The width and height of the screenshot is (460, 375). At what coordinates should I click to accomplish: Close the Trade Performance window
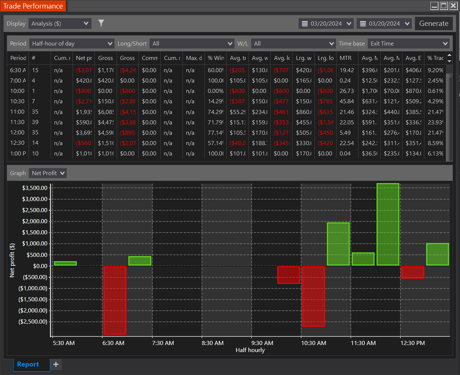[453, 6]
